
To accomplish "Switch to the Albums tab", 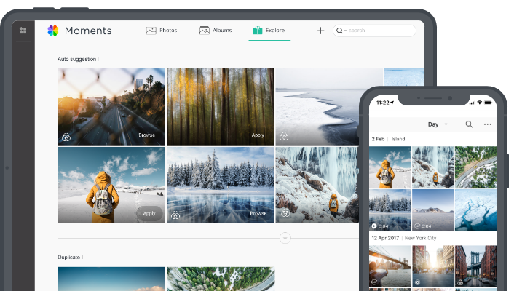I will (215, 31).
